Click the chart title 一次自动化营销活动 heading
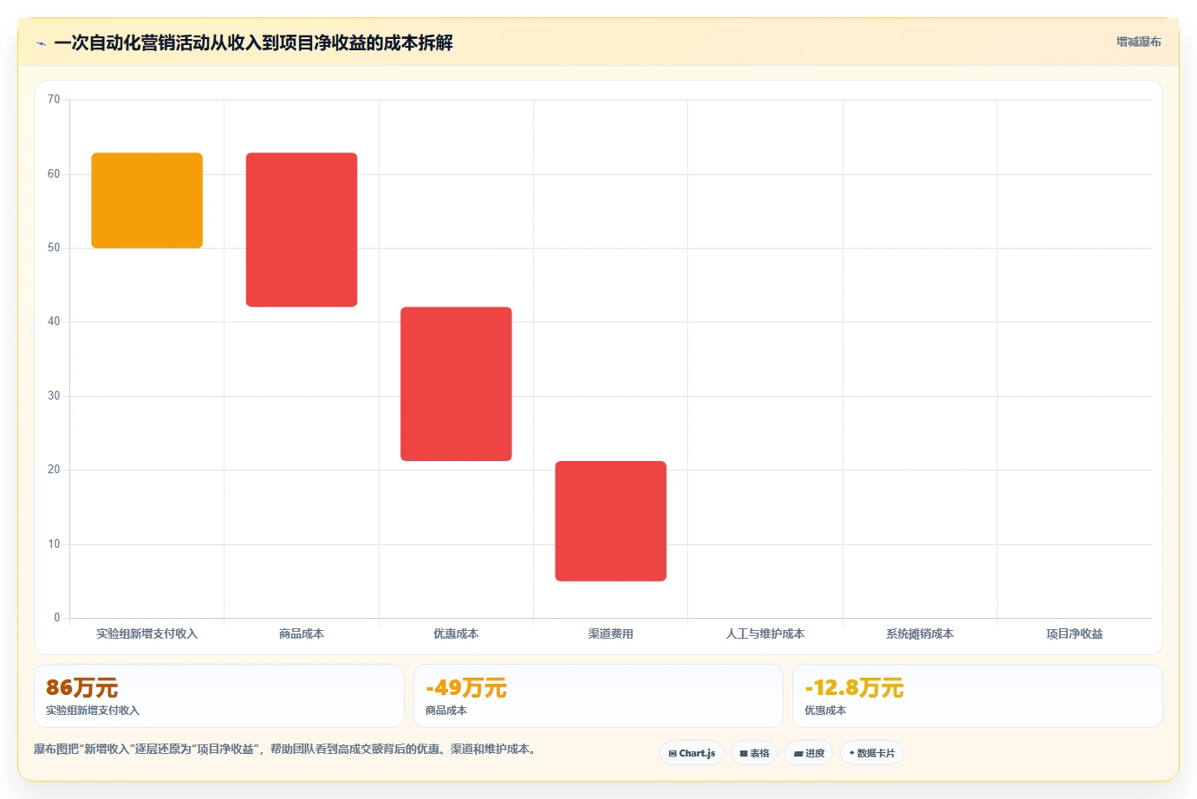Screen dimensions: 1197x799 coord(253,42)
